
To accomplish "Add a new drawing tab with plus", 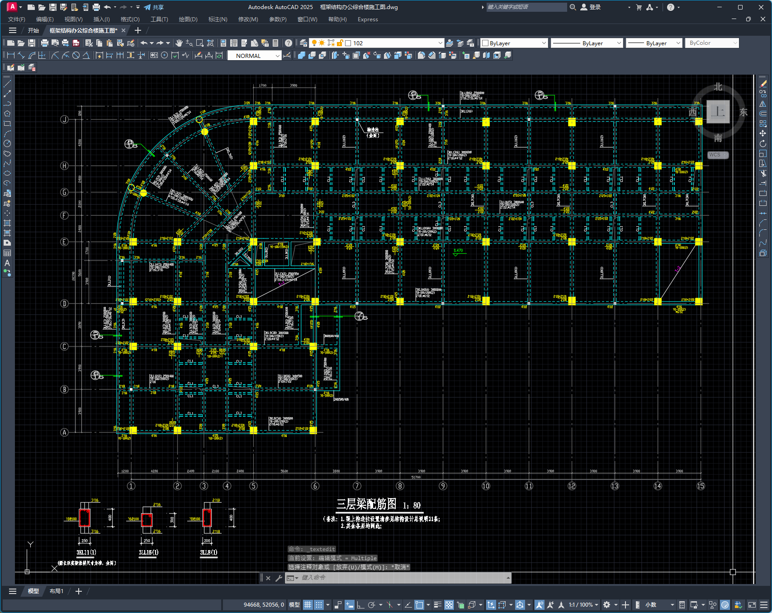I will tap(138, 30).
